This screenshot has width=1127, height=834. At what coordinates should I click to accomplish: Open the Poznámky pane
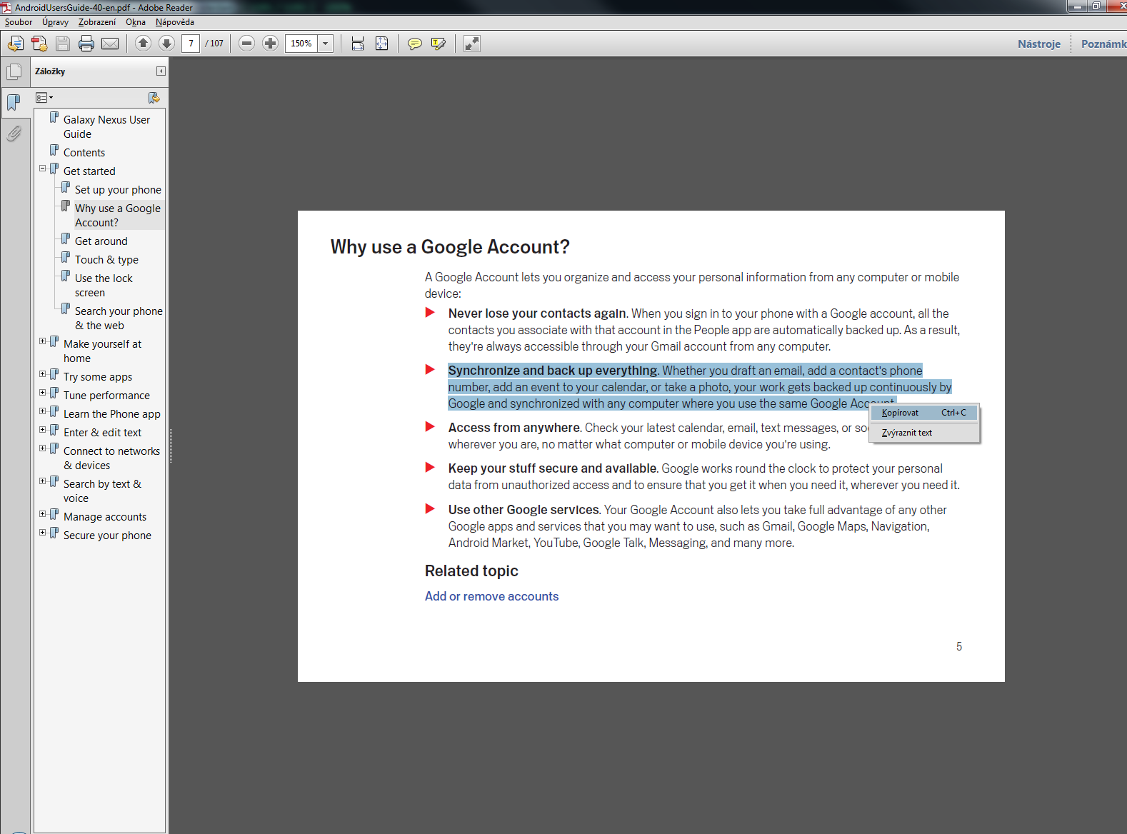click(x=1103, y=44)
